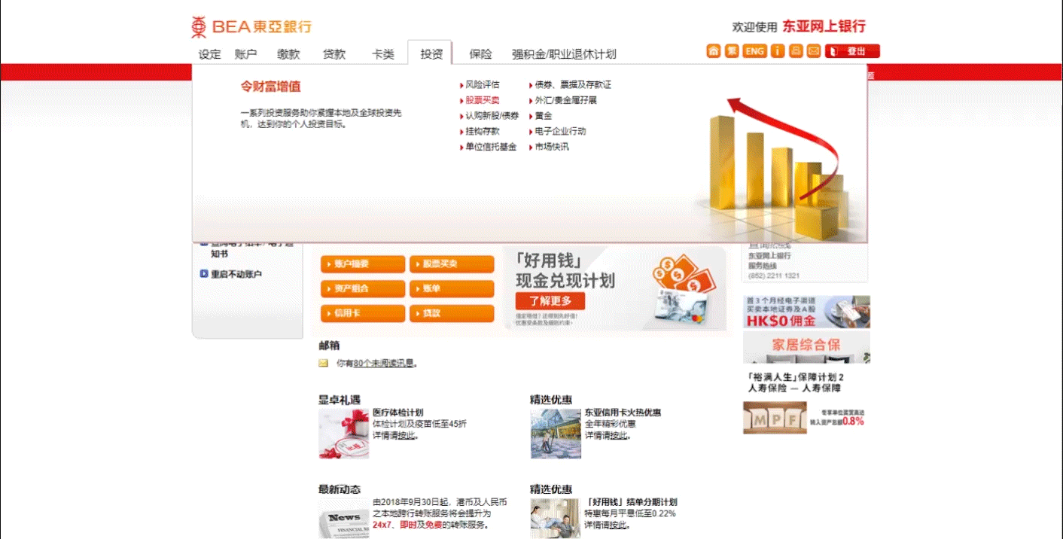Click the orange 贷款 shortcut button
This screenshot has height=539, width=1063.
pyautogui.click(x=452, y=313)
